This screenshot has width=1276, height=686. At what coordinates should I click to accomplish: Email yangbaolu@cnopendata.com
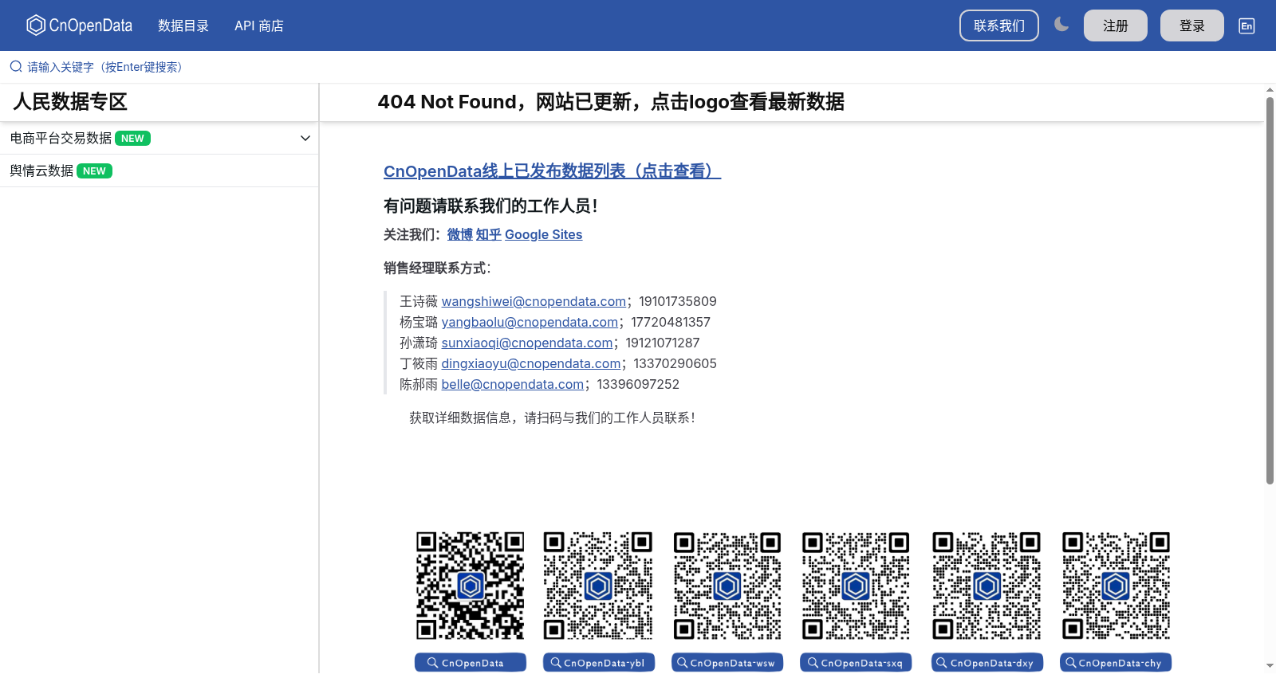pos(530,322)
